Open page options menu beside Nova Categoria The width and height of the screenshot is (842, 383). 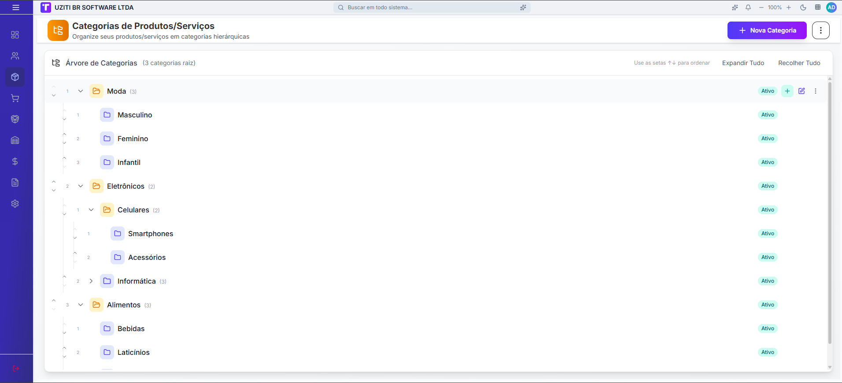pyautogui.click(x=820, y=30)
